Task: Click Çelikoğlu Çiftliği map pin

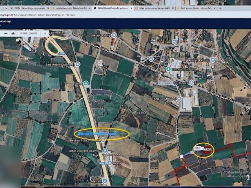Action: pyautogui.click(x=114, y=35)
